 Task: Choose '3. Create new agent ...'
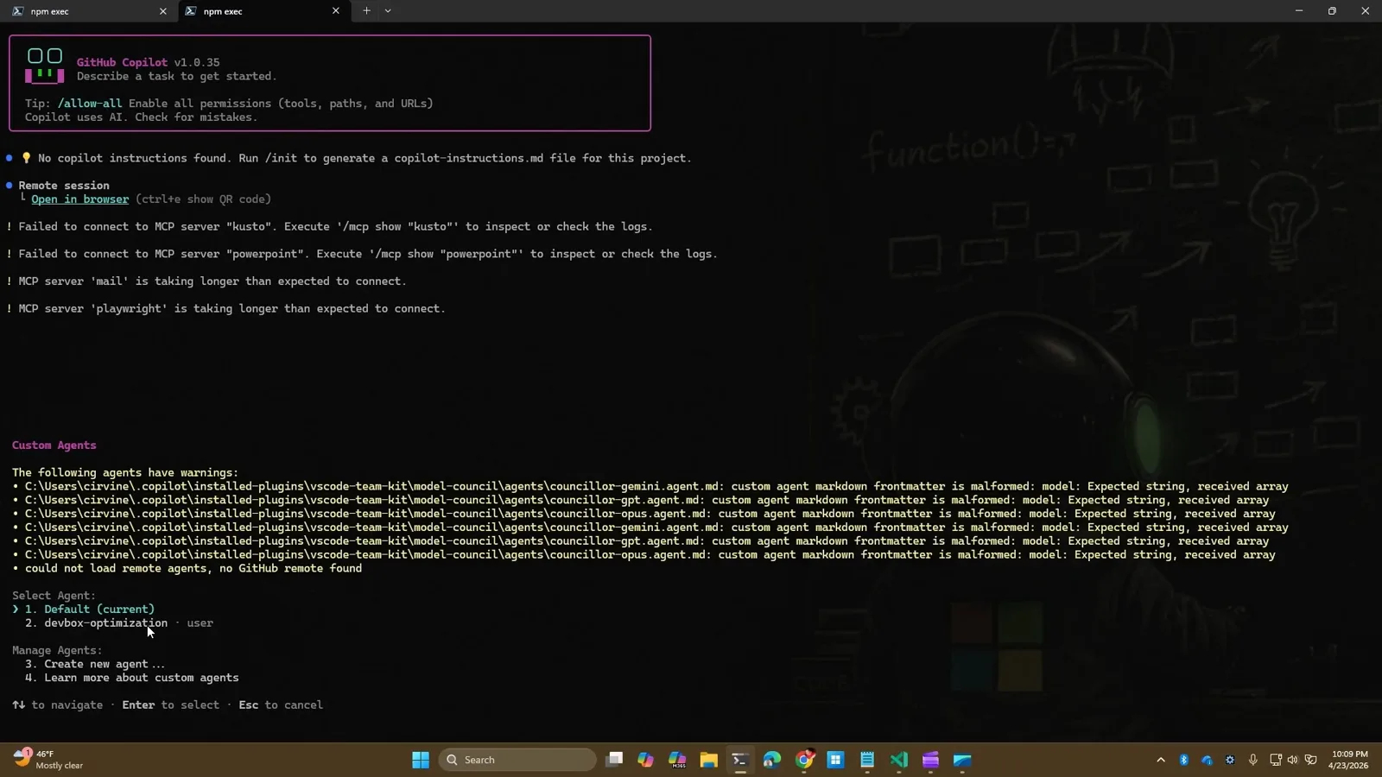pos(95,664)
